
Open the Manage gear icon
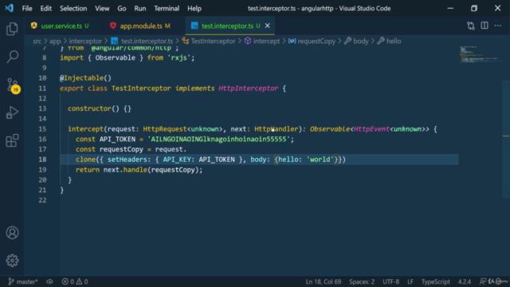[x=13, y=261]
